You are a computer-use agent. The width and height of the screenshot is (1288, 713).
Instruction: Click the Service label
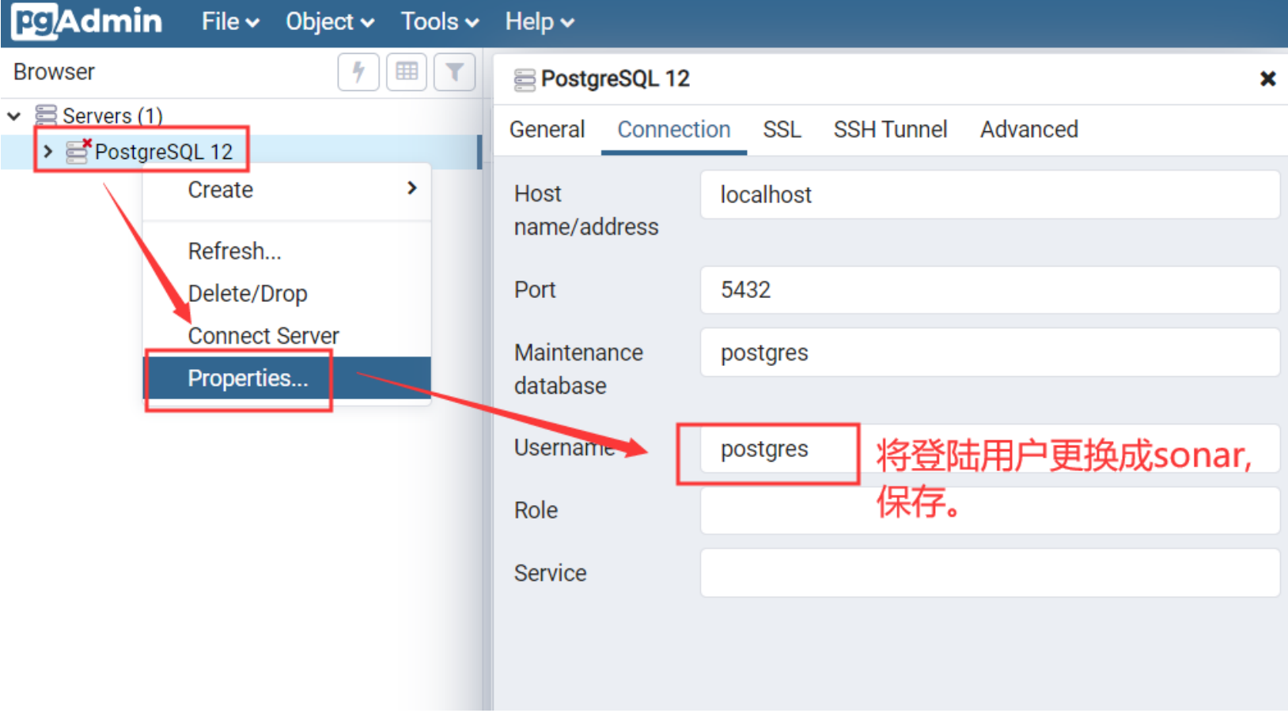point(551,573)
